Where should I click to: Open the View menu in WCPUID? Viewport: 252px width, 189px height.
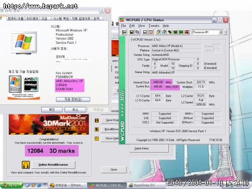pyautogui.click(x=141, y=26)
